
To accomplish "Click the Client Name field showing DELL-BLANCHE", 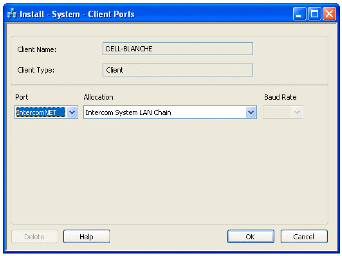I will point(177,49).
